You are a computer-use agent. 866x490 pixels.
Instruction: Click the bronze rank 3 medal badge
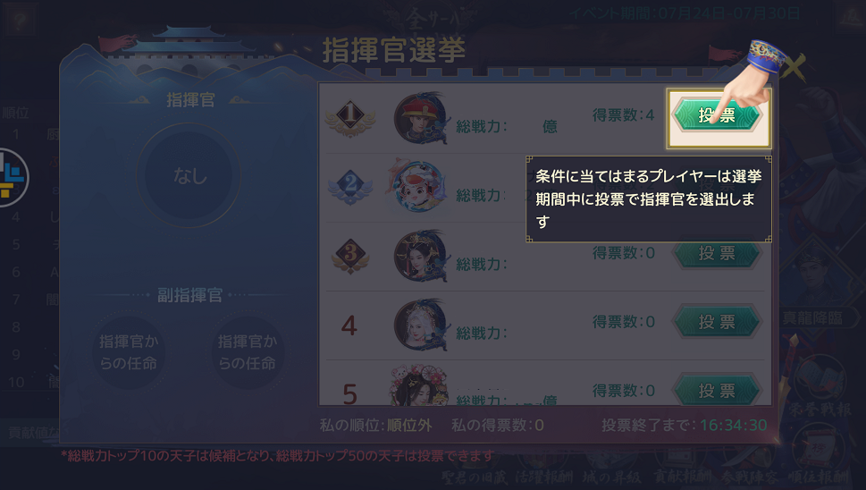350,255
